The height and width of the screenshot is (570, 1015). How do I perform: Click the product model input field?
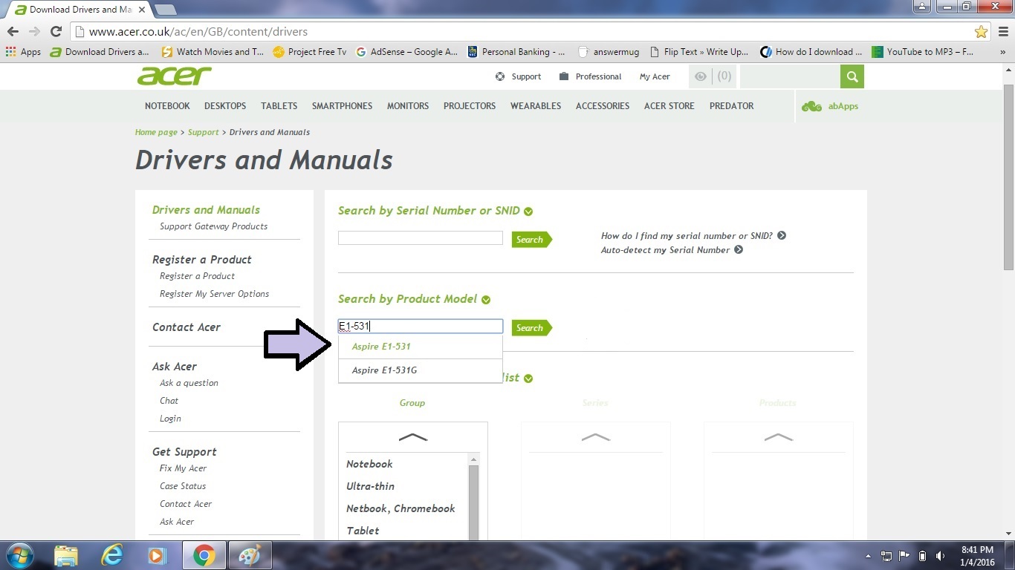421,327
